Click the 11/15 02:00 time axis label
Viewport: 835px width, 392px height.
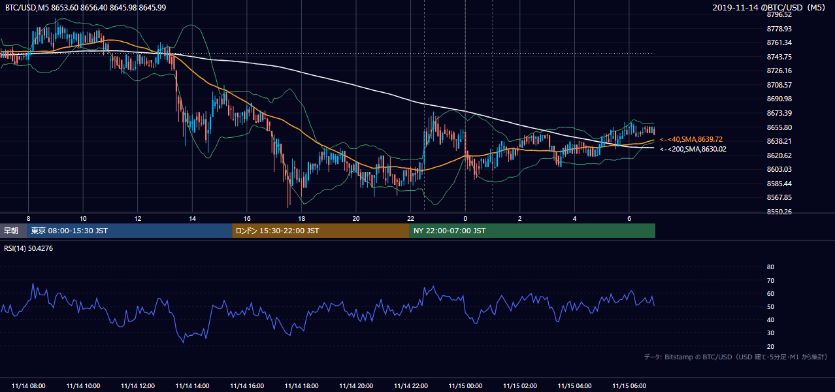520,386
